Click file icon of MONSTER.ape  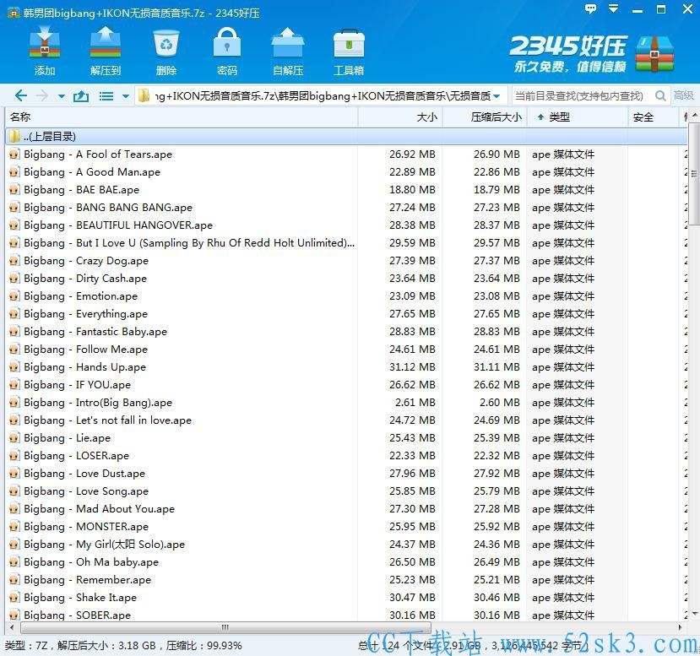click(x=14, y=527)
